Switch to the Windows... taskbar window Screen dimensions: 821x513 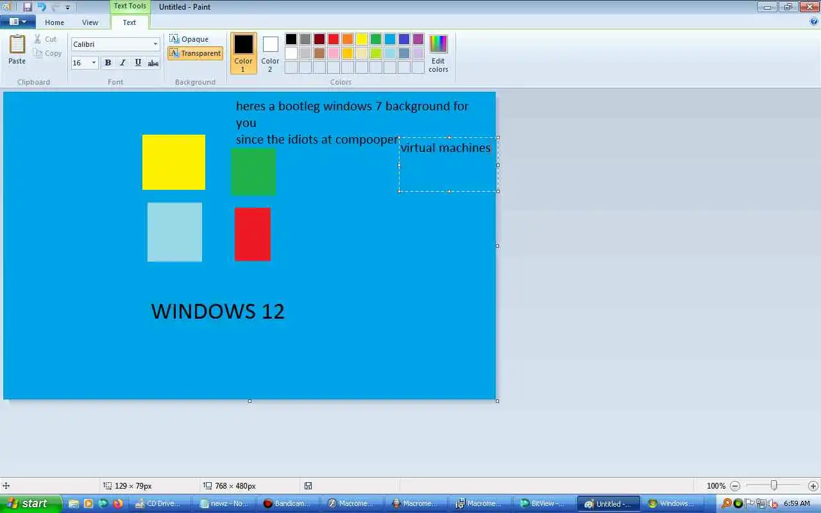[x=673, y=504]
